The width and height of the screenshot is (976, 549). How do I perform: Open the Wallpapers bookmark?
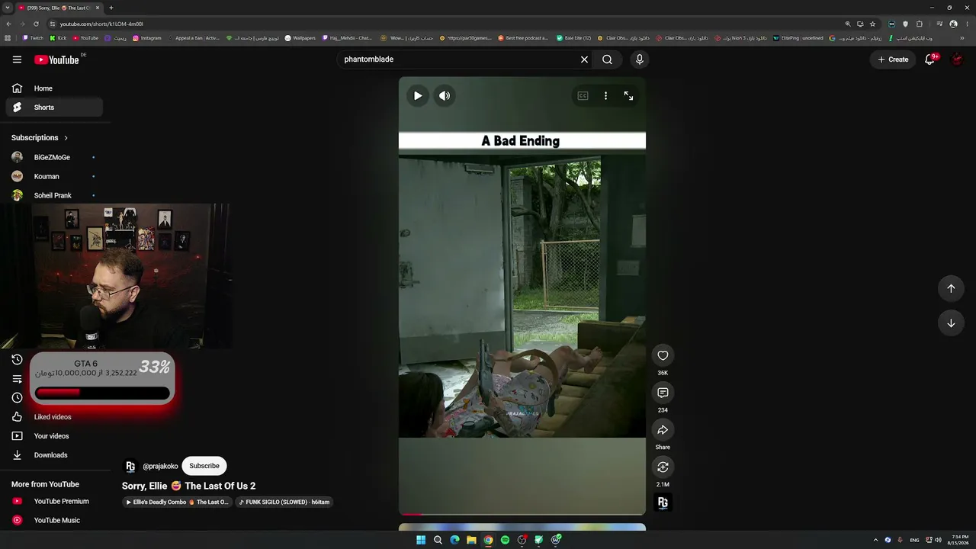pos(300,38)
